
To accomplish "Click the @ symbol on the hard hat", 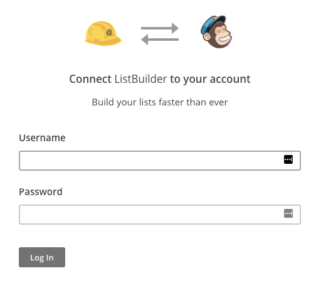I will 109,33.
